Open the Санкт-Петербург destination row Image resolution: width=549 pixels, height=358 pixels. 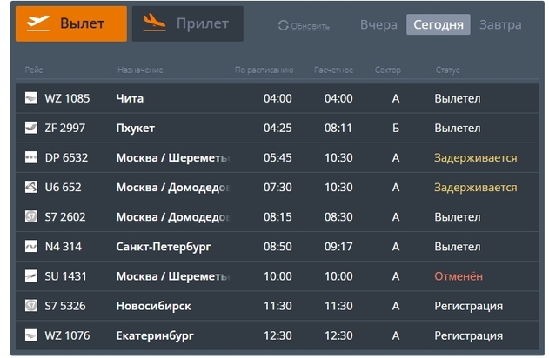pos(164,247)
